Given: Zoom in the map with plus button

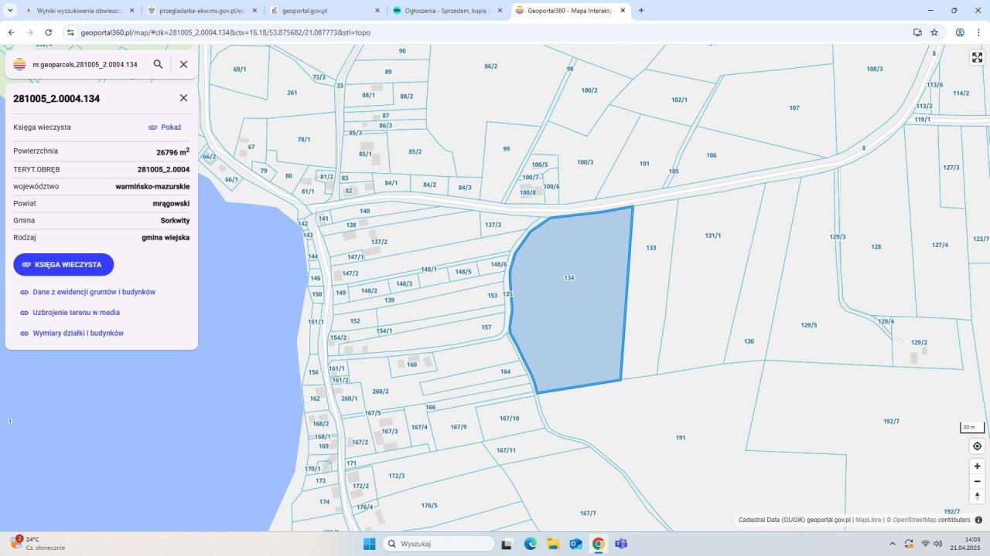Looking at the screenshot, I should tap(977, 466).
